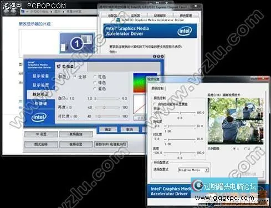Screen dimensions: 271x208
Task: Adjust the 色调 hue slider in video settings
Action: [x=180, y=113]
